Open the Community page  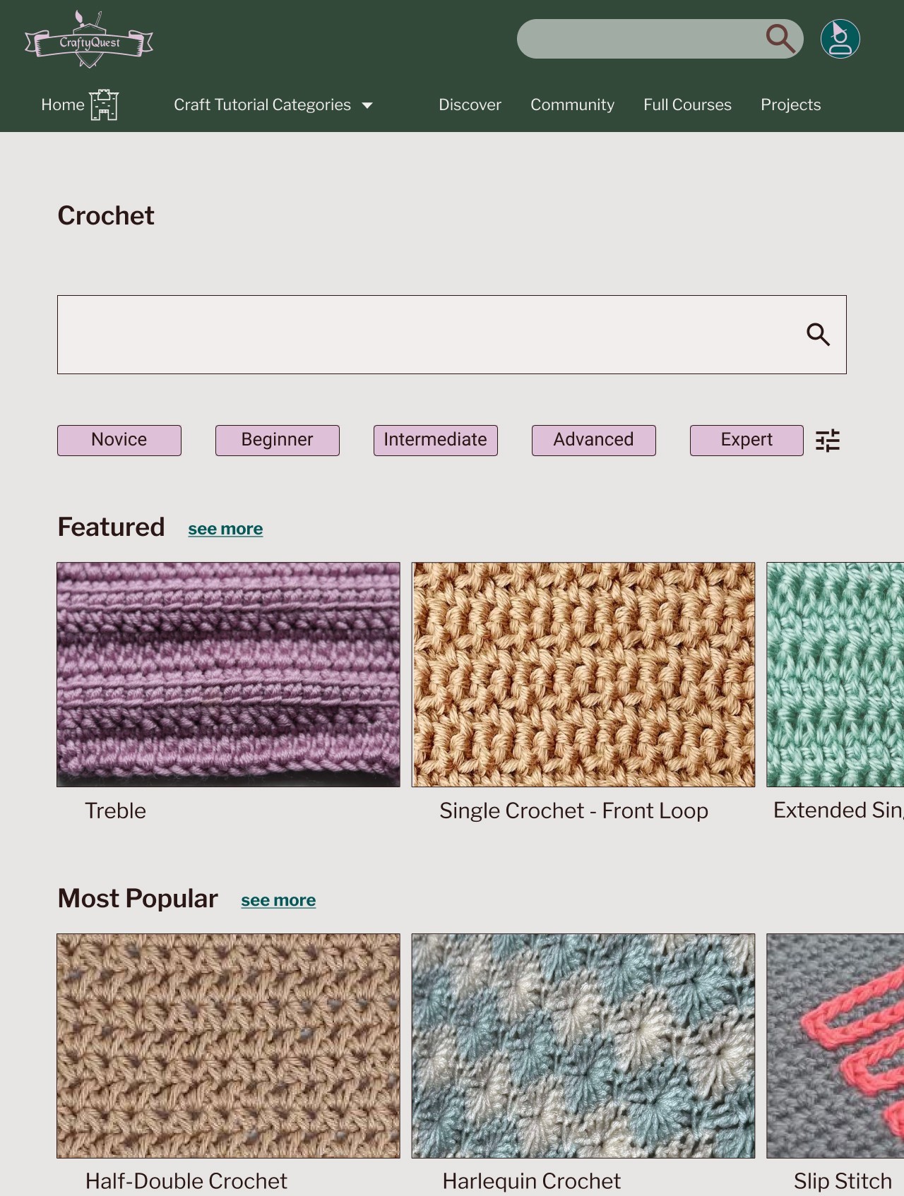coord(572,104)
